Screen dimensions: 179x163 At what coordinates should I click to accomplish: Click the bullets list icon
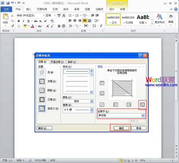click(70, 15)
